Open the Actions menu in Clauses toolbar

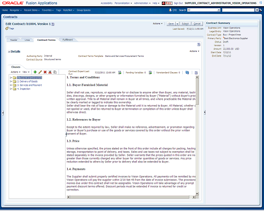pyautogui.click(x=16, y=72)
